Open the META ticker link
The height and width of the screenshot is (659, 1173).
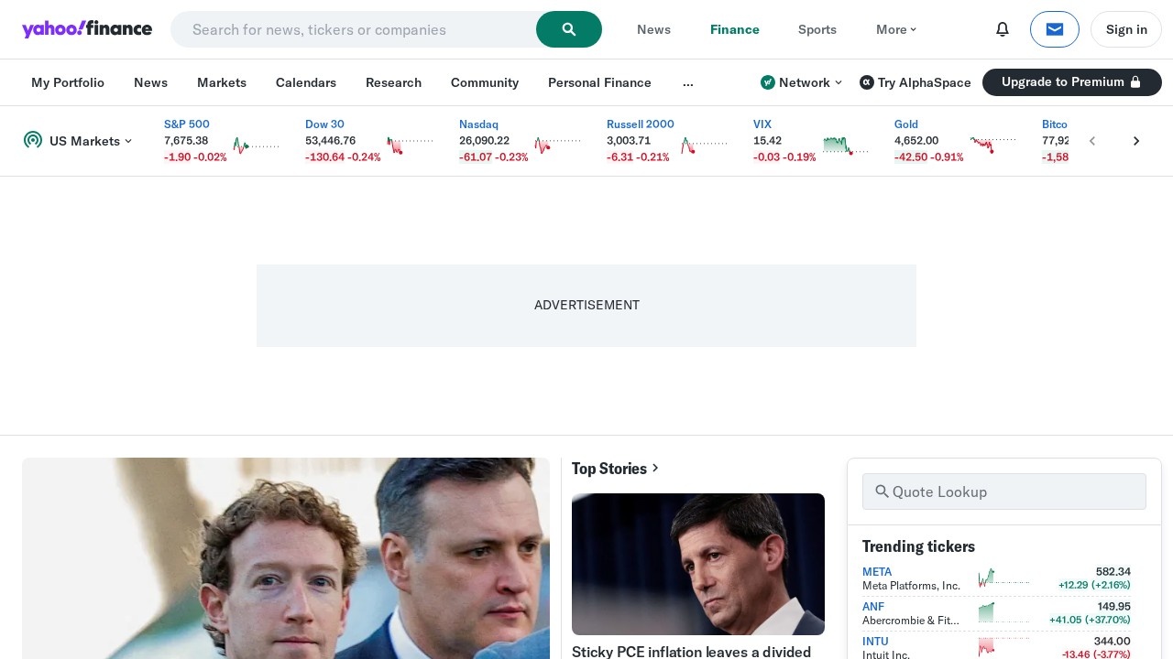877,572
